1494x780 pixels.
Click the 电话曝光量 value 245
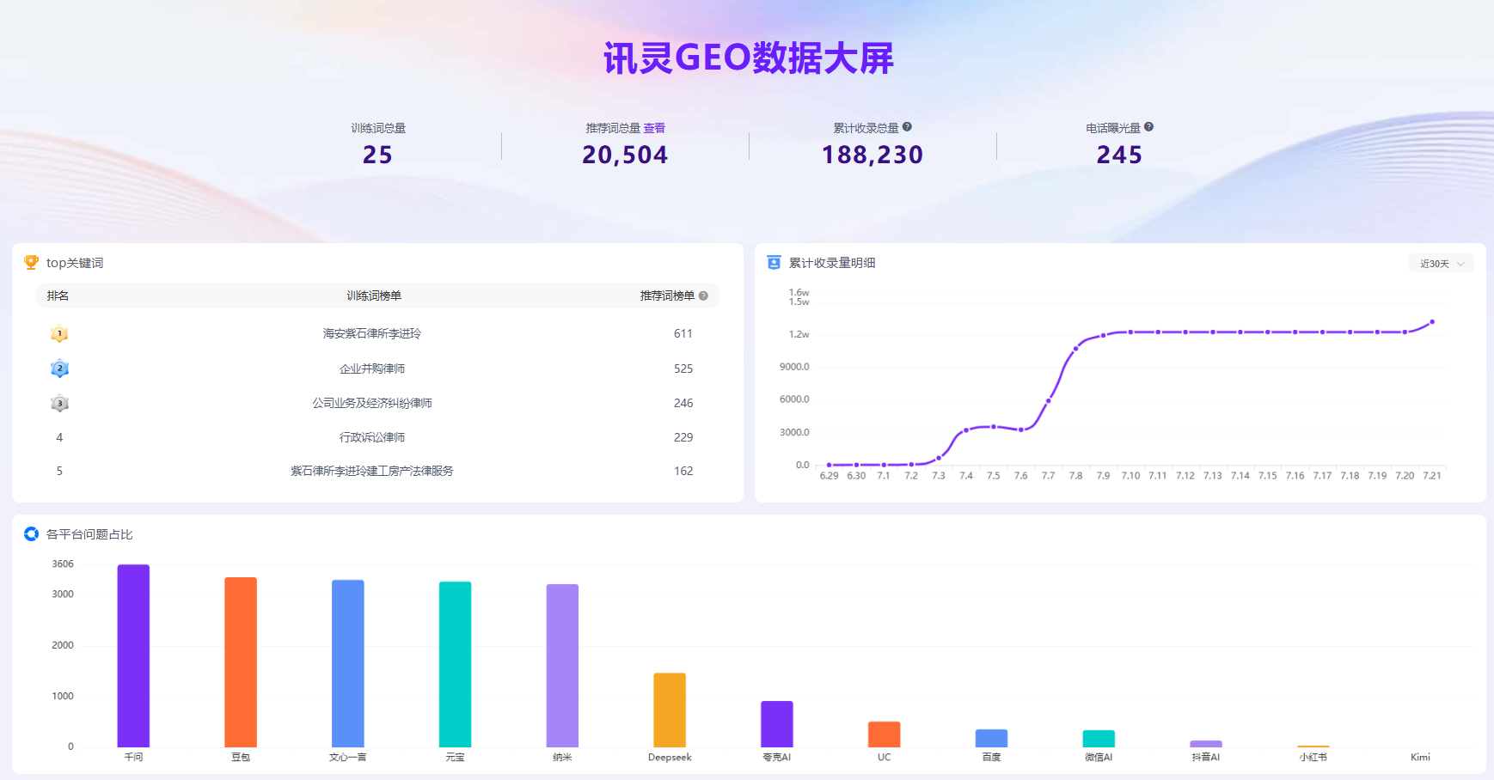(1119, 155)
